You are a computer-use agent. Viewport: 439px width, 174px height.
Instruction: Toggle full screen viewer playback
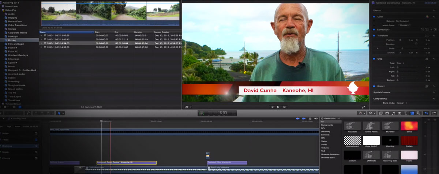tap(363, 107)
